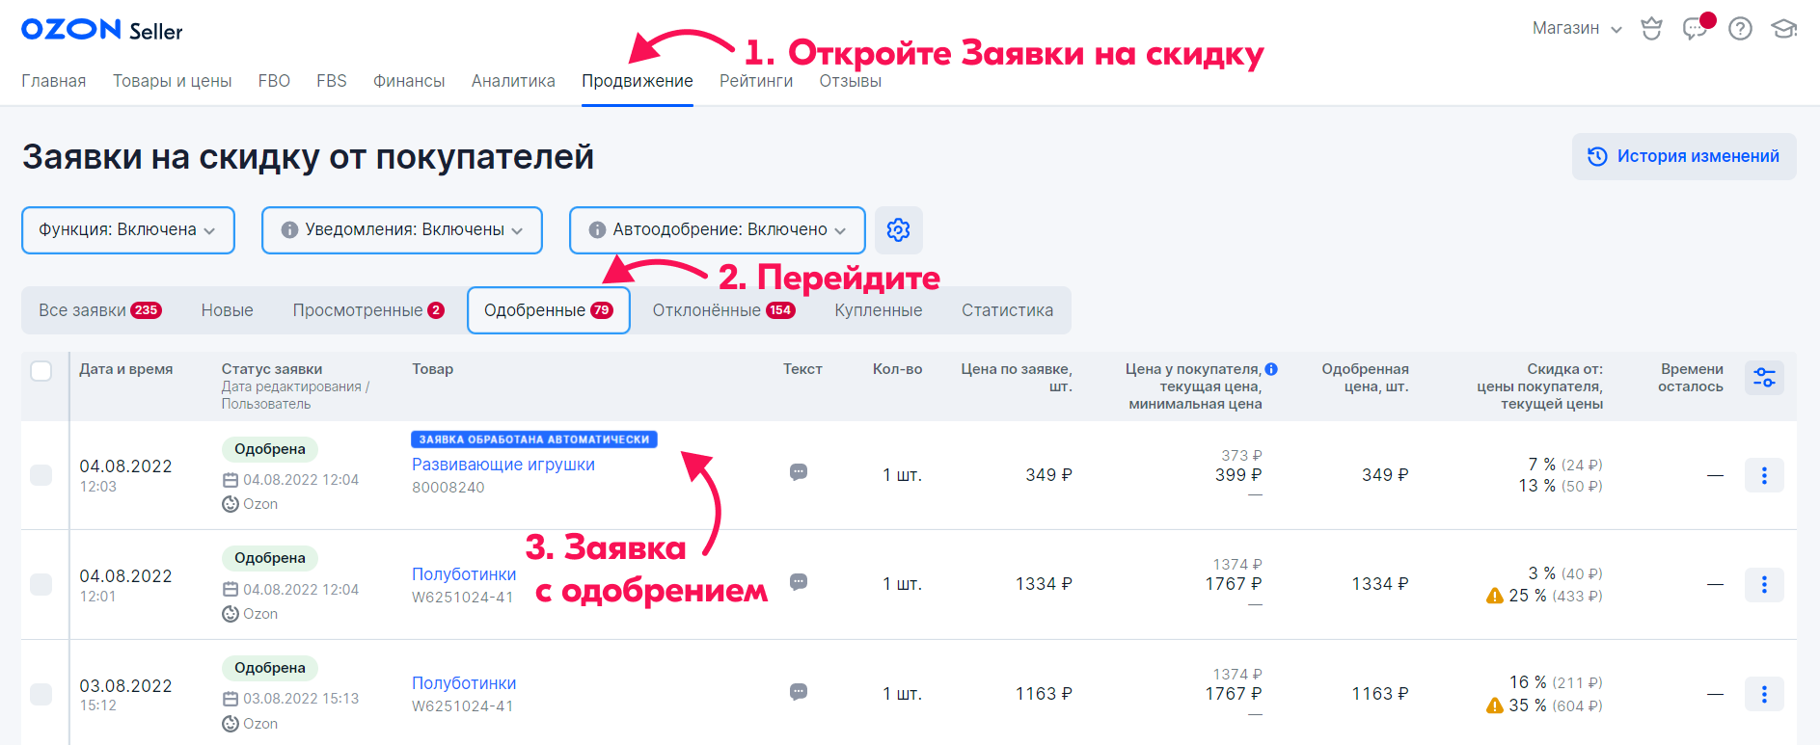Open the auto-approval settings gear icon
The height and width of the screenshot is (745, 1820).
tap(898, 229)
